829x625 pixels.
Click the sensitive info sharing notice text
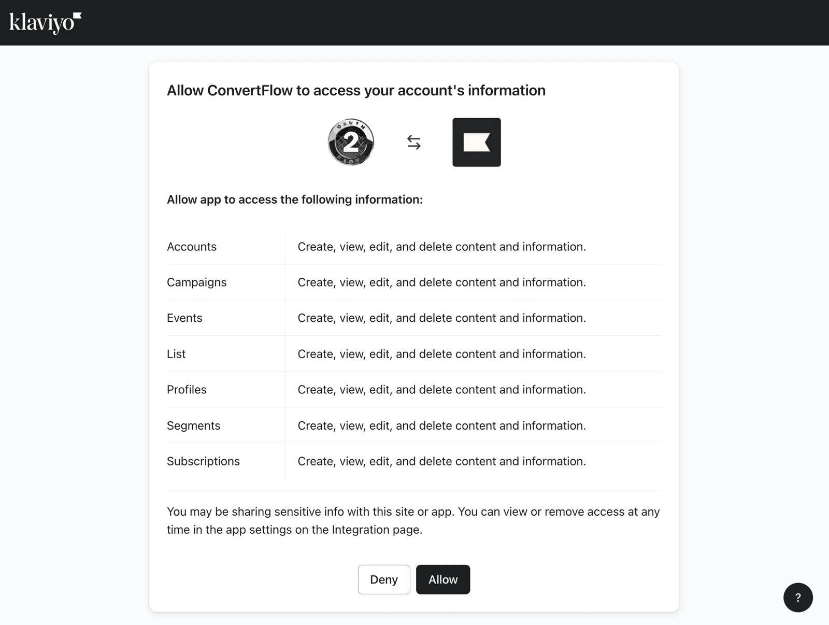coord(413,520)
